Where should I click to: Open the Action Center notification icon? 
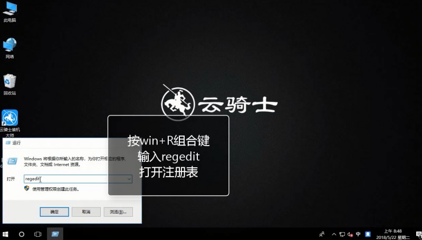[x=418, y=234]
